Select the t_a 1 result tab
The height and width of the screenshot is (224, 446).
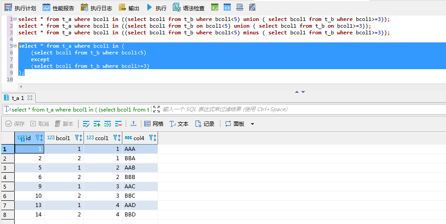tap(17, 98)
